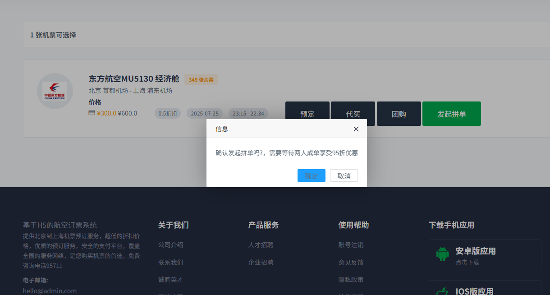This screenshot has width=550, height=295.
Task: Click the Apple icon for iOS app
Action: point(443,291)
